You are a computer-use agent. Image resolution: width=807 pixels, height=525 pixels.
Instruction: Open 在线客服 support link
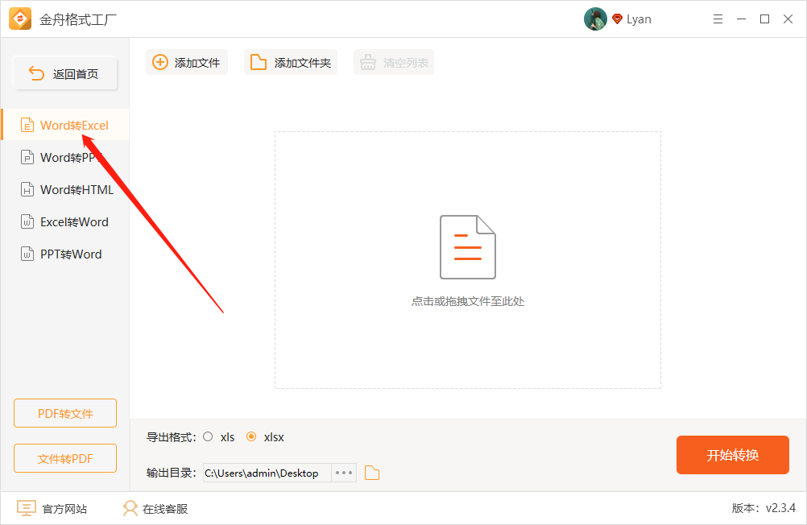pyautogui.click(x=155, y=509)
